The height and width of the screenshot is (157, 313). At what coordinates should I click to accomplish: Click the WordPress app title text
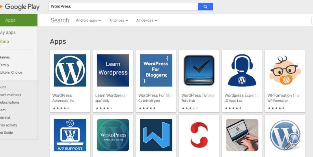[x=62, y=95]
